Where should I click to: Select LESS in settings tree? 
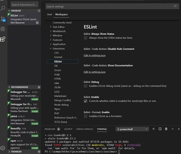57,92
